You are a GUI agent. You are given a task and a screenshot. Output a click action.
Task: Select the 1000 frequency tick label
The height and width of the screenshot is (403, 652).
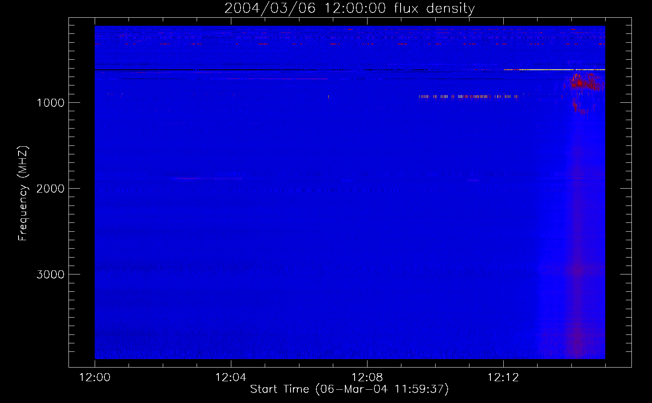(x=50, y=103)
